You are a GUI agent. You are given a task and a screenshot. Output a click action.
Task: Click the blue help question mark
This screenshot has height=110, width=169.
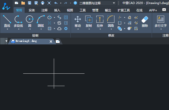tap(75, 3)
